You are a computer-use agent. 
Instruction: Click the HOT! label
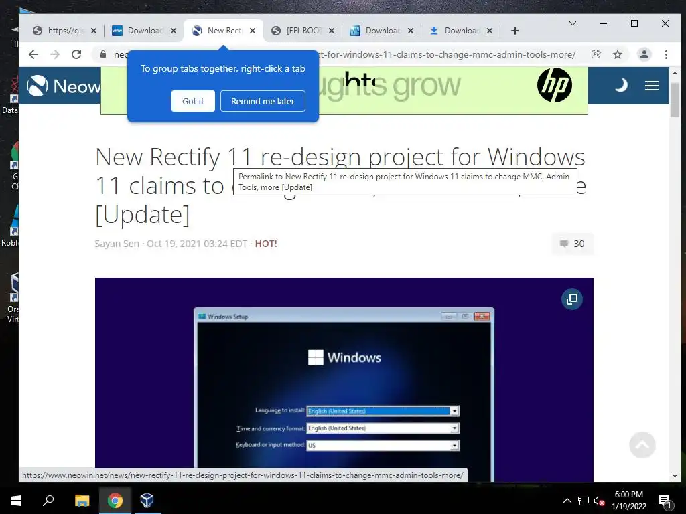pos(266,244)
